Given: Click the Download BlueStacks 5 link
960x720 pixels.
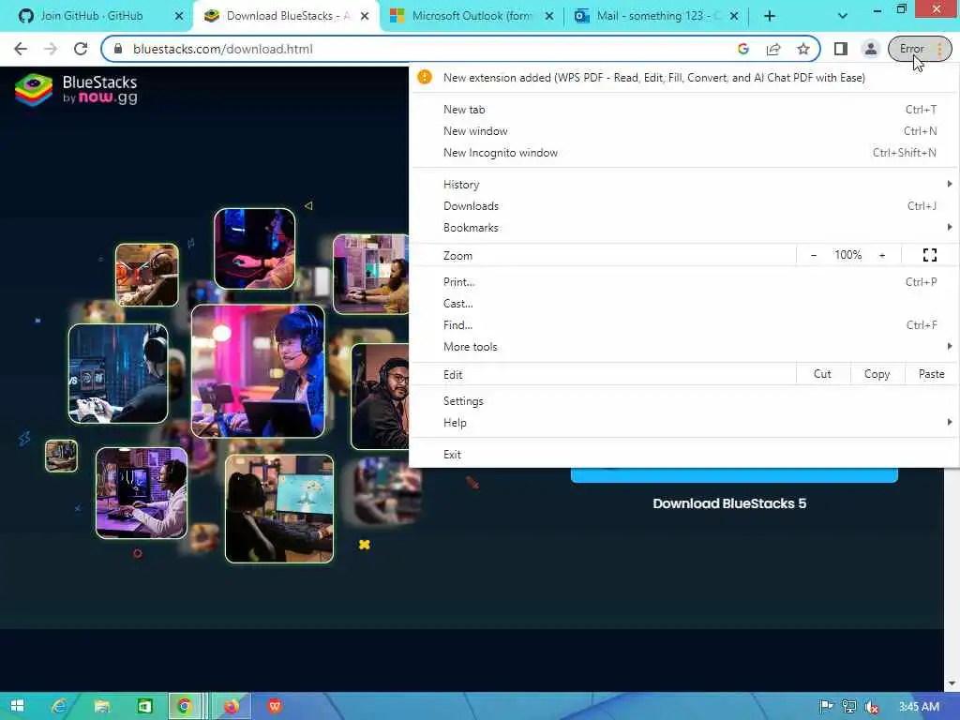Looking at the screenshot, I should tap(729, 503).
